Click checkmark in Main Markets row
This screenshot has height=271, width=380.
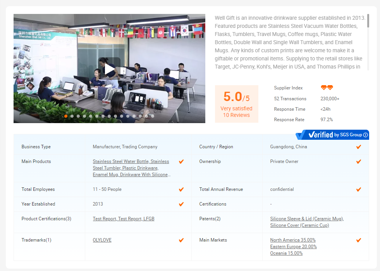click(359, 240)
